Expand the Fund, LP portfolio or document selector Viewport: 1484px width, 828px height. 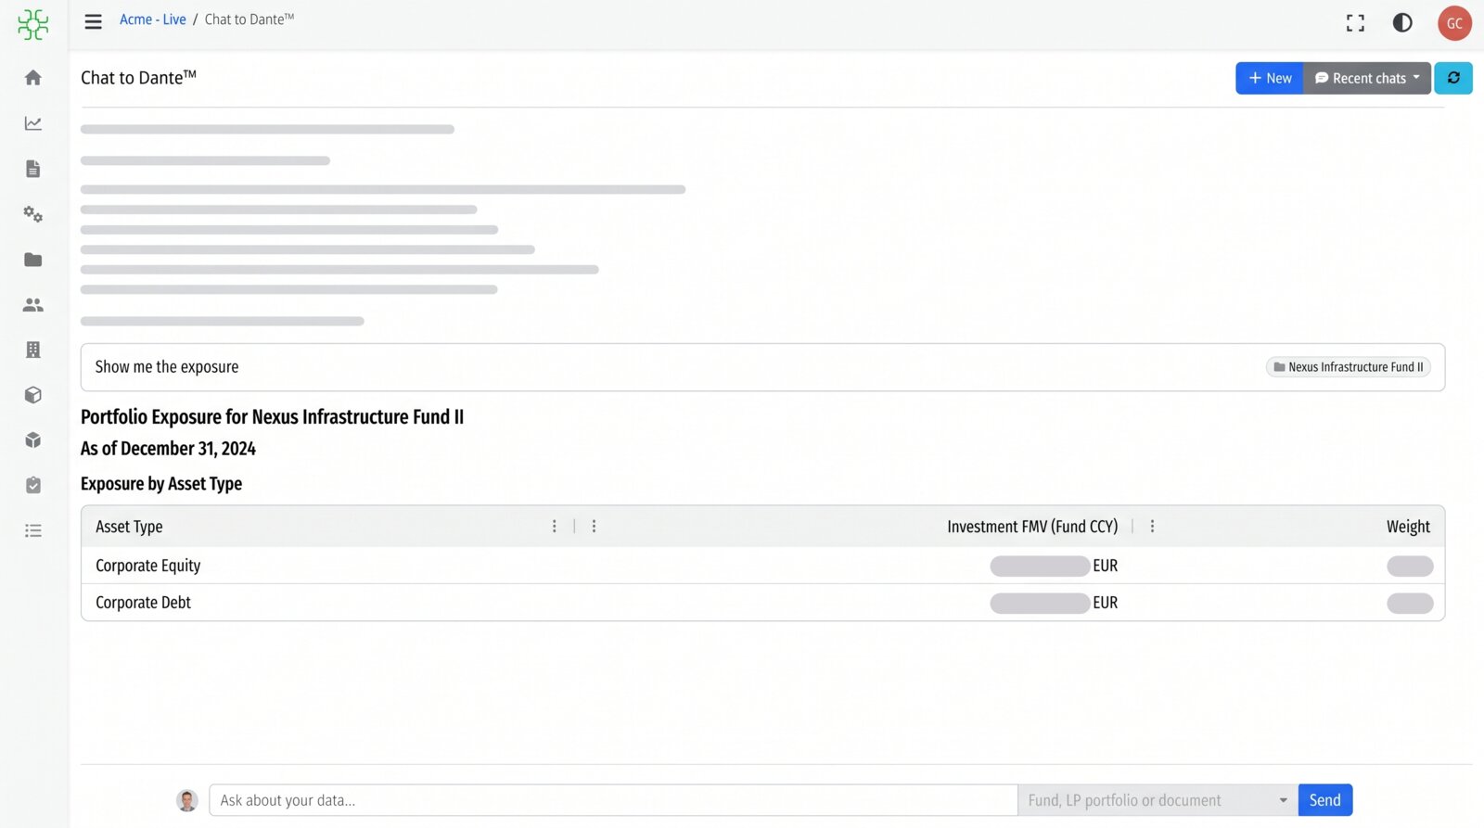1158,800
